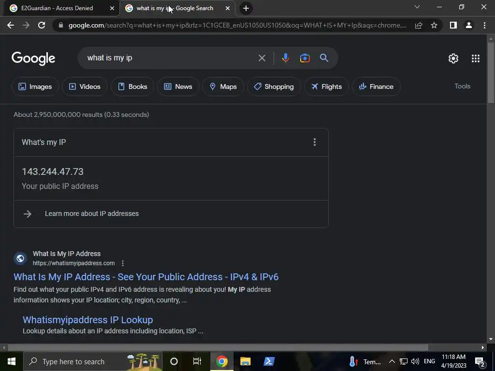This screenshot has height=371, width=495.
Task: Open Chrome three-dot menu
Action: click(x=484, y=25)
